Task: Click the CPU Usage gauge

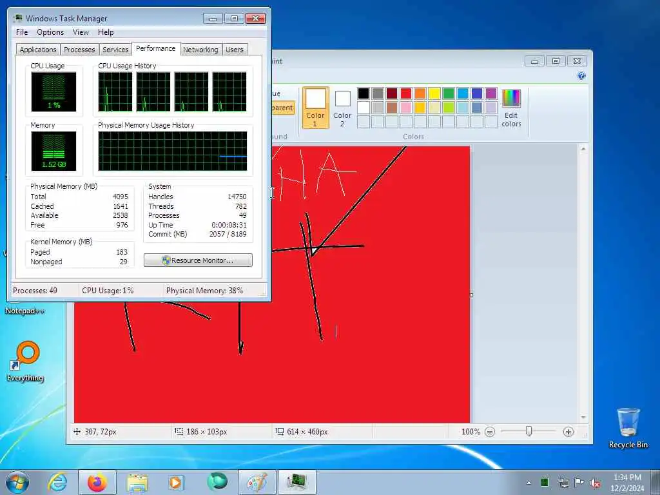Action: [x=53, y=92]
